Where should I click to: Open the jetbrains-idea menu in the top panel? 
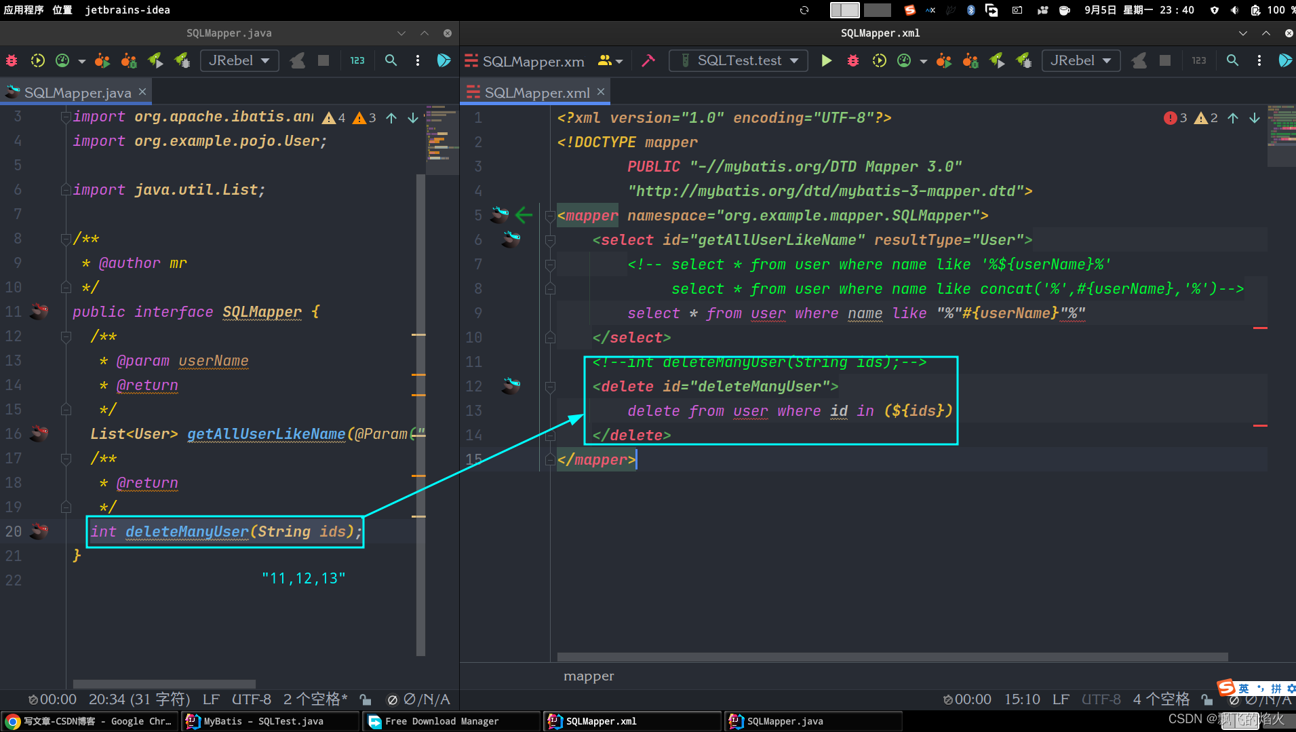click(127, 10)
